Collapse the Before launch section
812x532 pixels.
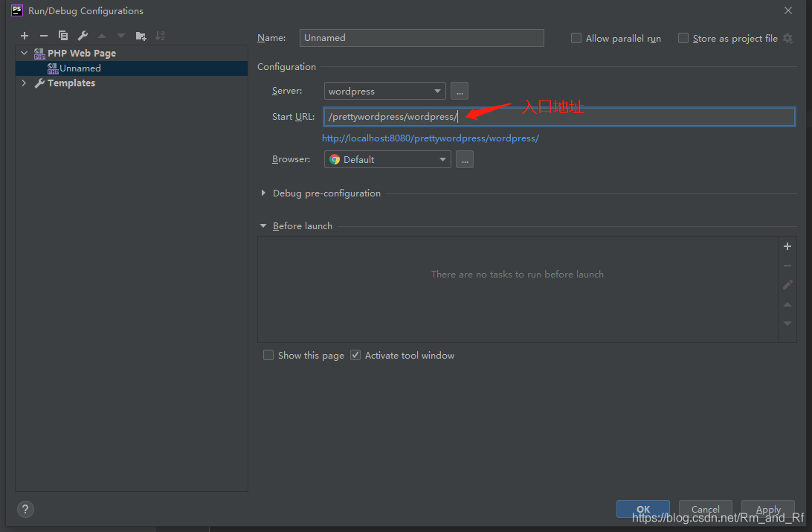point(263,226)
